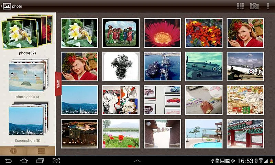The height and width of the screenshot is (165, 275).
Task: Open the car sketches wall photo
Action: pyautogui.click(x=162, y=100)
